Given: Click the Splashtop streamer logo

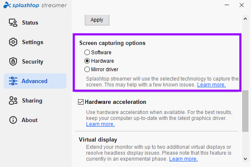Looking at the screenshot, I should [35, 5].
